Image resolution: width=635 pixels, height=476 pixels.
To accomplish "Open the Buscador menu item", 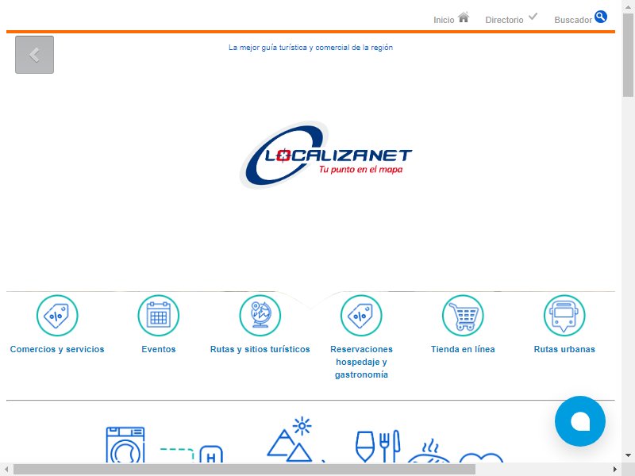I will [573, 20].
